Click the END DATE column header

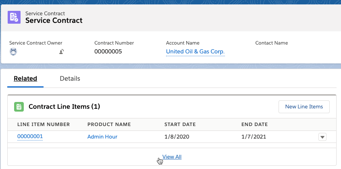pos(254,124)
